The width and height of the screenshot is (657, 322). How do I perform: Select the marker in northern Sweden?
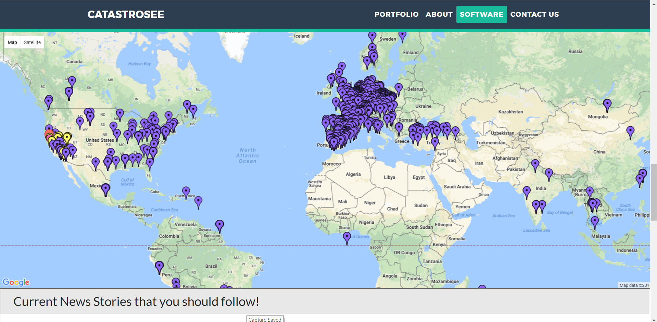click(403, 36)
